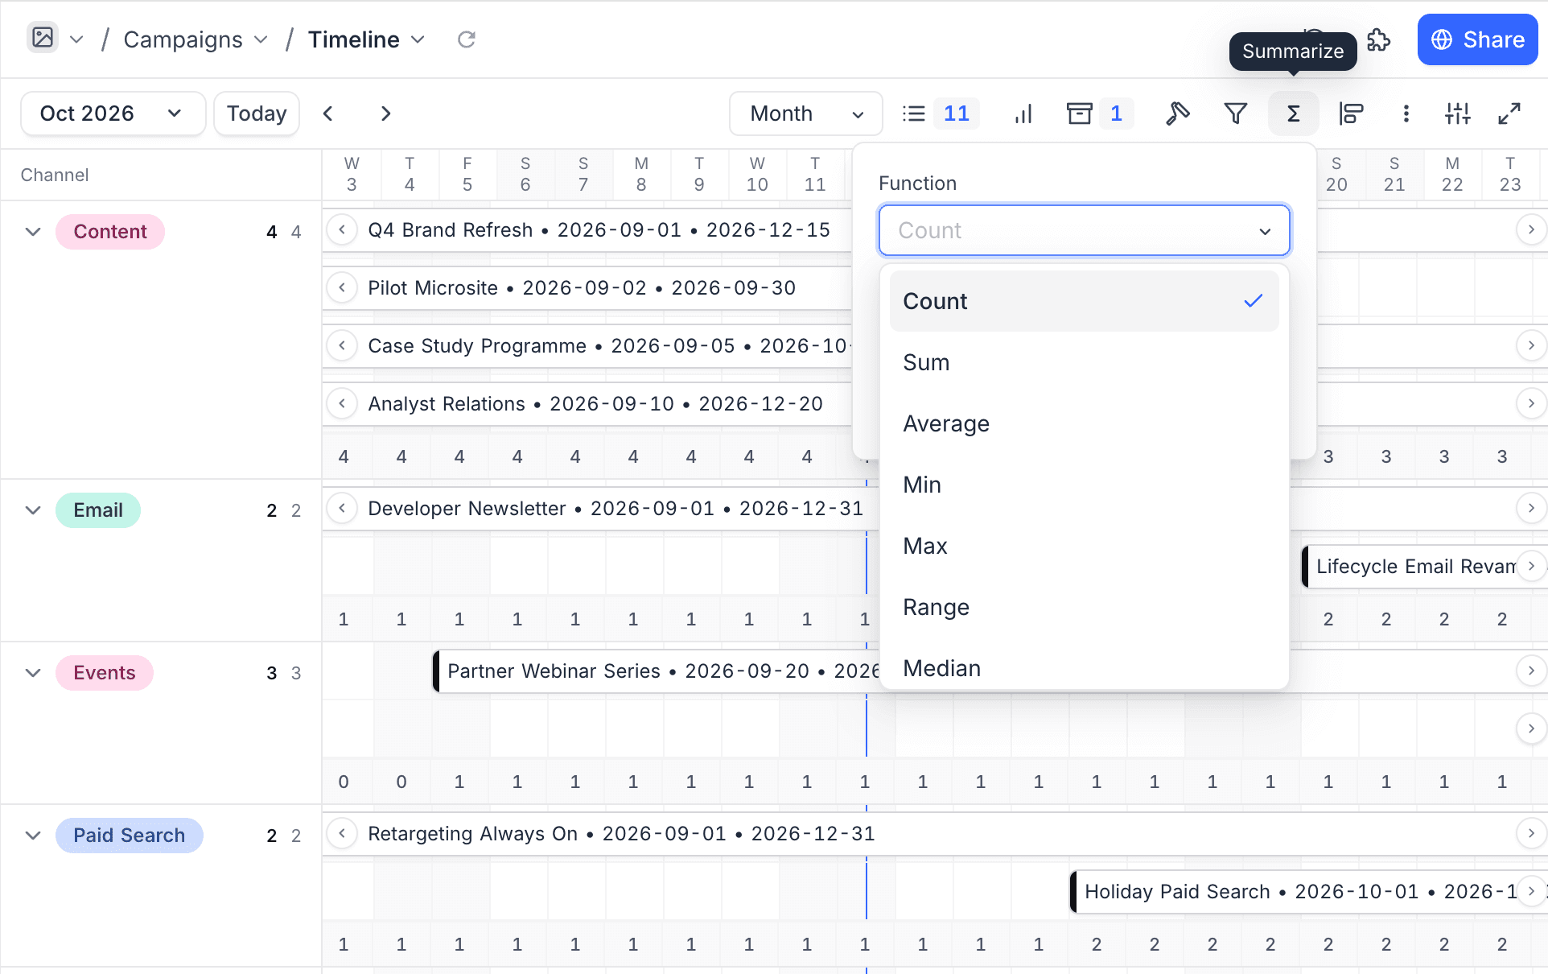This screenshot has height=974, width=1548.
Task: Click the paintbrush color icon
Action: coord(1177,113)
